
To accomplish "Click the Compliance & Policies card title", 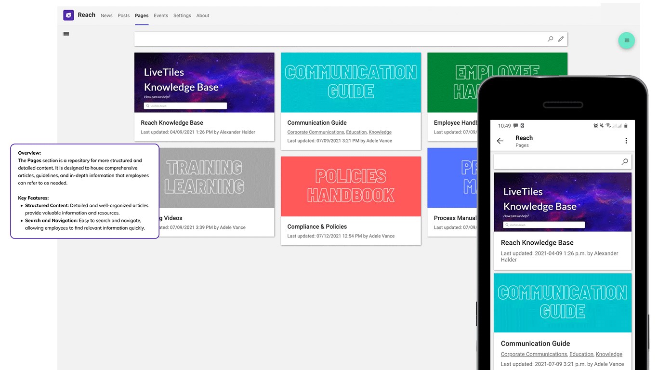I will point(317,226).
